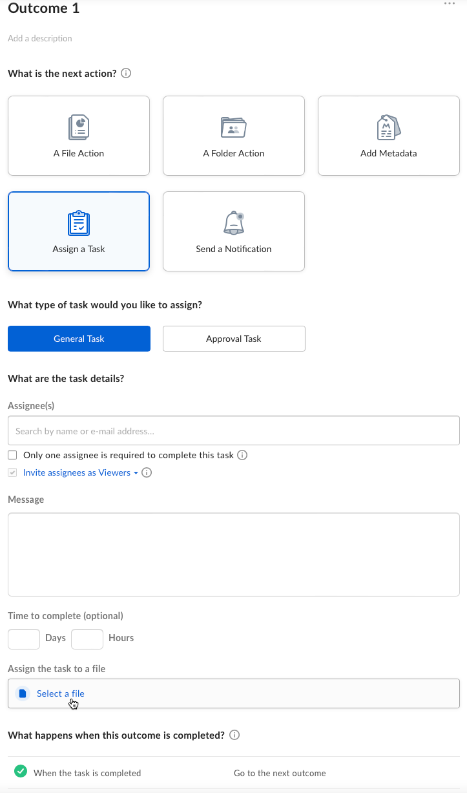Choose the Send a Notification bell icon
Screen dimensions: 467x793
tap(234, 223)
